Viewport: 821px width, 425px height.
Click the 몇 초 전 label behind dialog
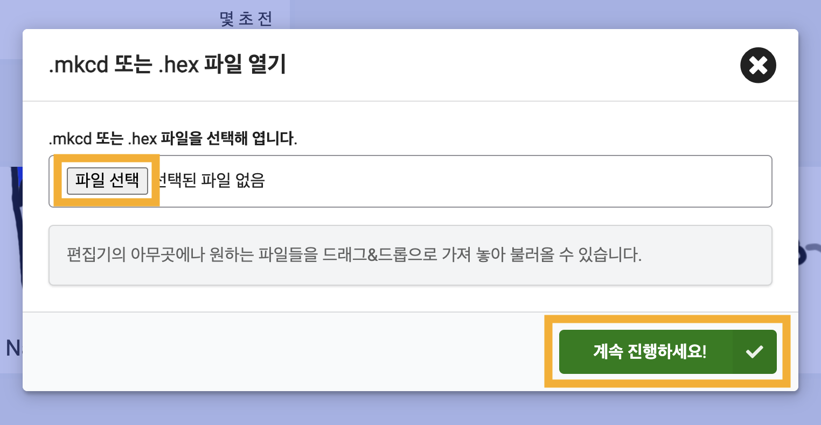pyautogui.click(x=246, y=19)
